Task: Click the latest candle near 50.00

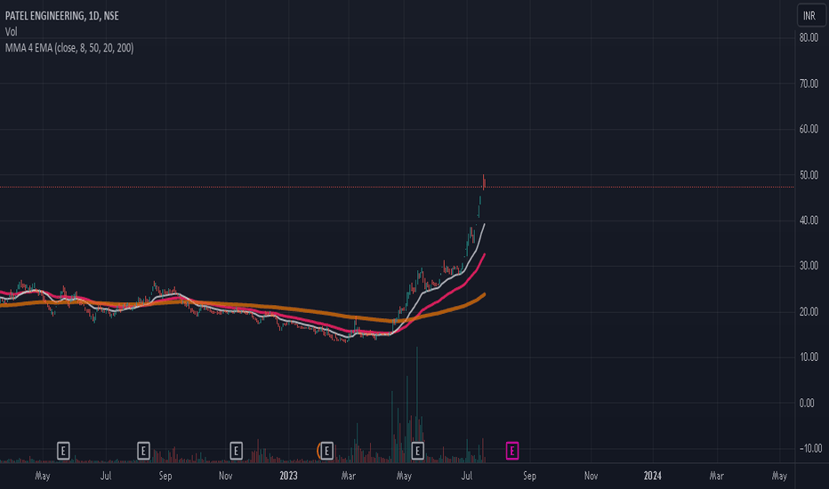Action: pyautogui.click(x=484, y=182)
